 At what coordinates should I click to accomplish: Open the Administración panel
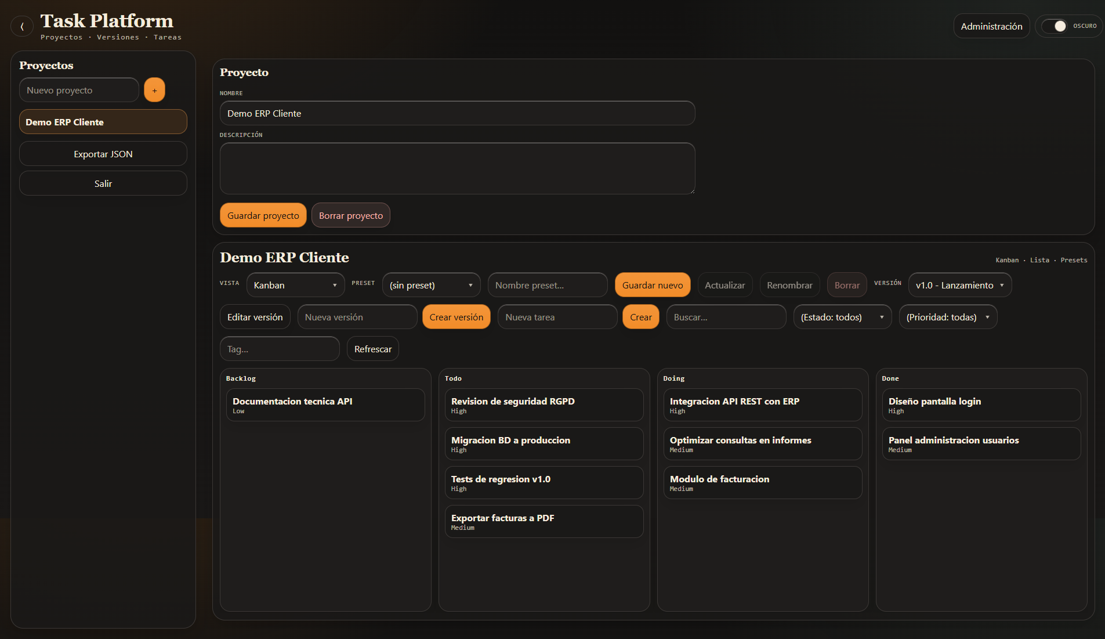pyautogui.click(x=991, y=26)
